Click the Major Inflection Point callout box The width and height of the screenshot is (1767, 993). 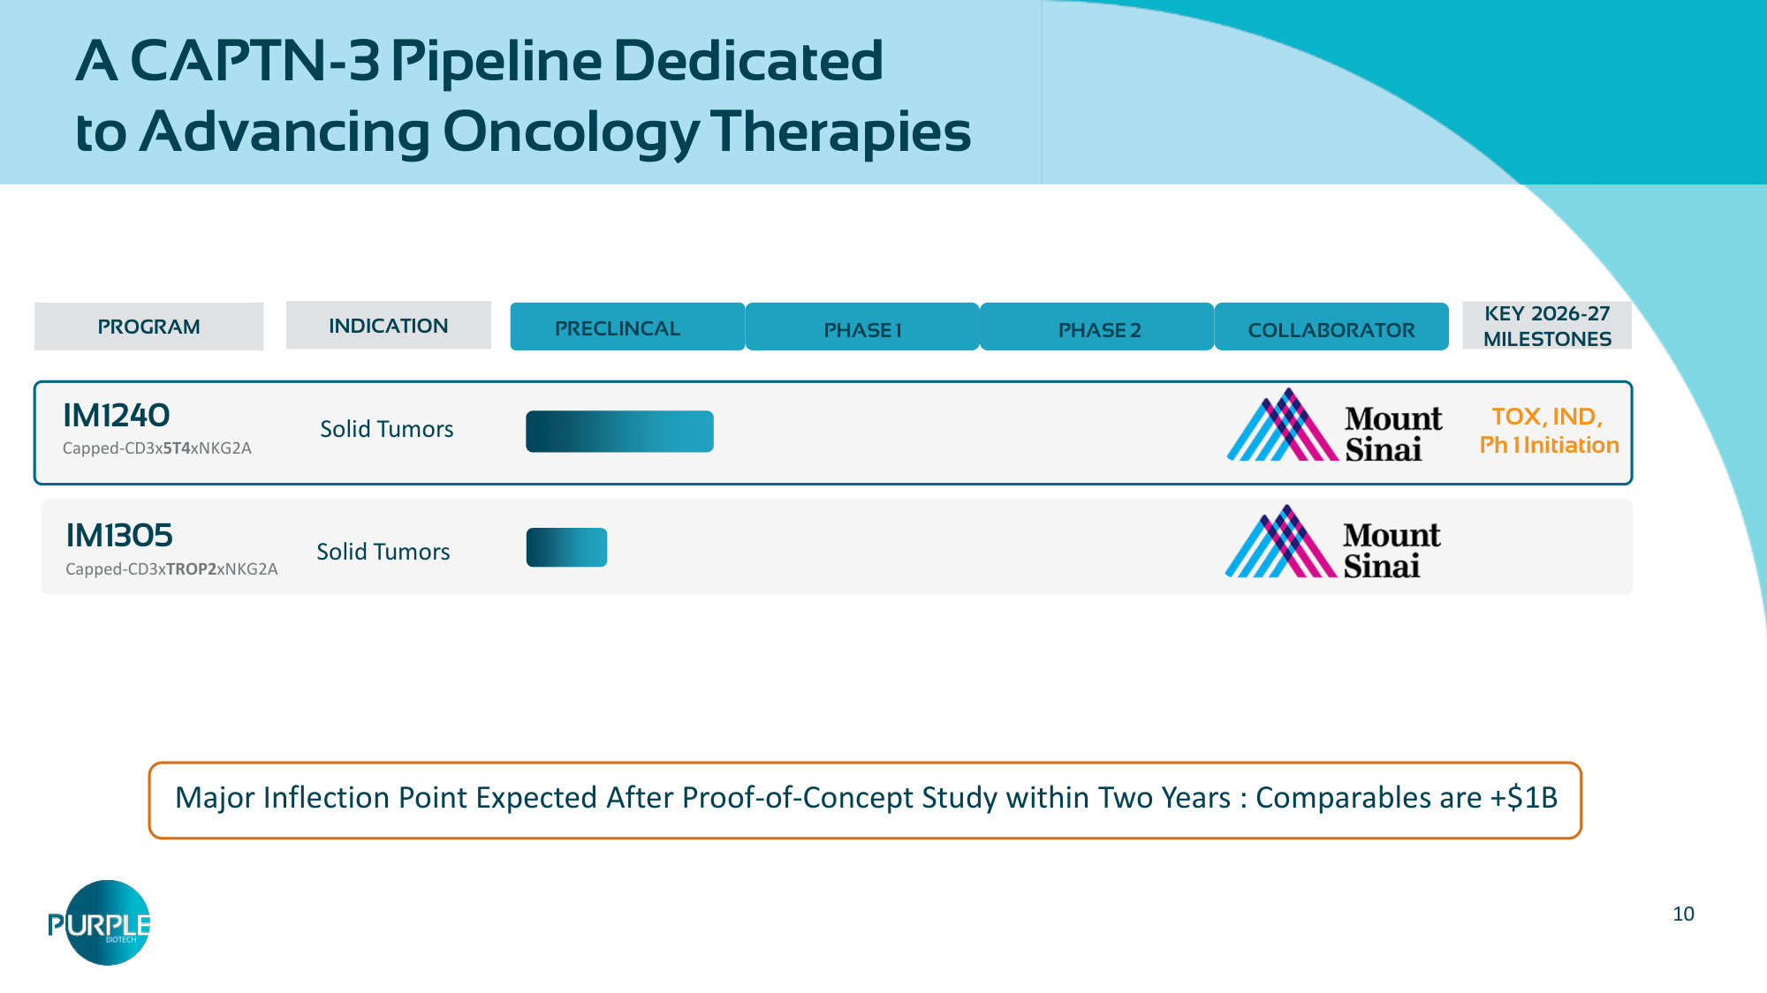[865, 801]
